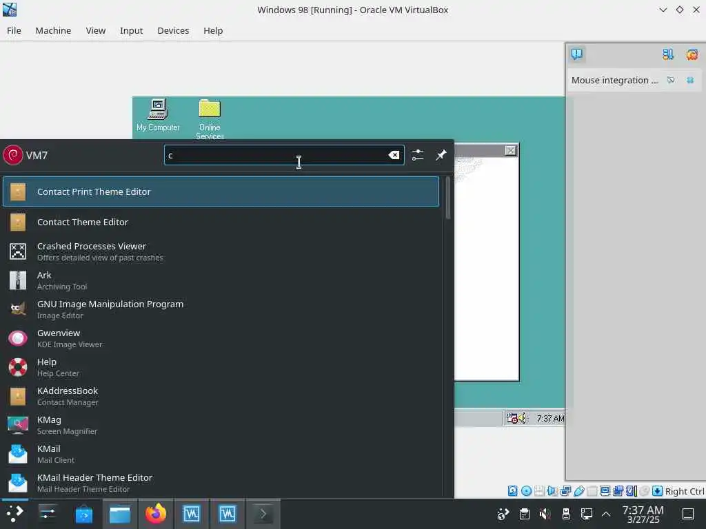Expand hidden system tray icons arrow
Viewport: 706px width, 529px height.
pyautogui.click(x=606, y=514)
